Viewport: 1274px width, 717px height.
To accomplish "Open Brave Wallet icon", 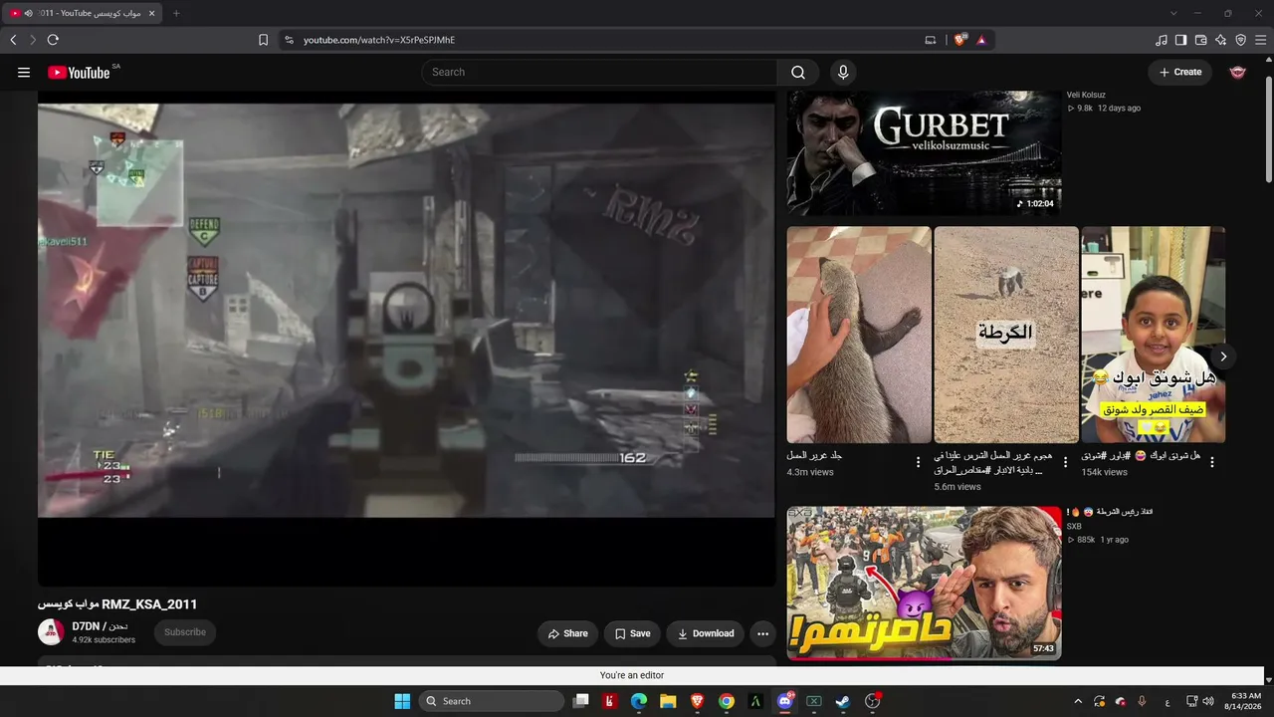I will 1200,40.
